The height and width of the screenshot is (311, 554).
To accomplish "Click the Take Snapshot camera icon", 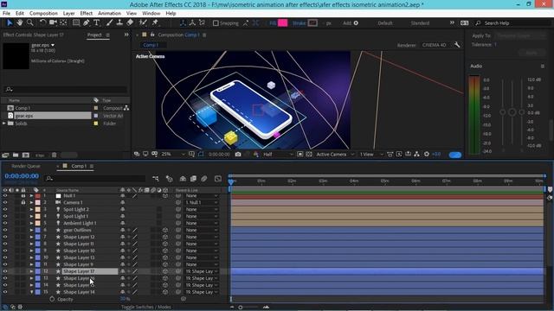I will (x=238, y=155).
